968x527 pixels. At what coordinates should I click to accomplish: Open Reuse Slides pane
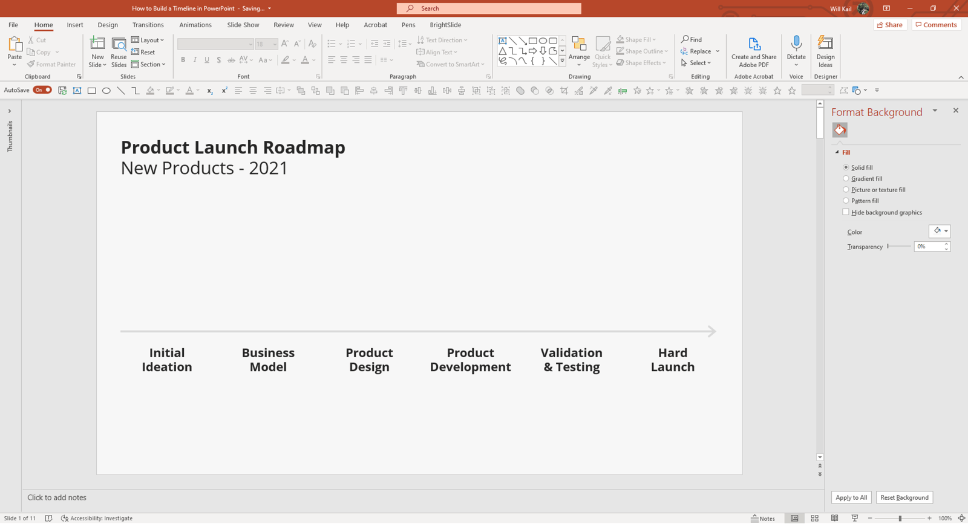pos(119,52)
